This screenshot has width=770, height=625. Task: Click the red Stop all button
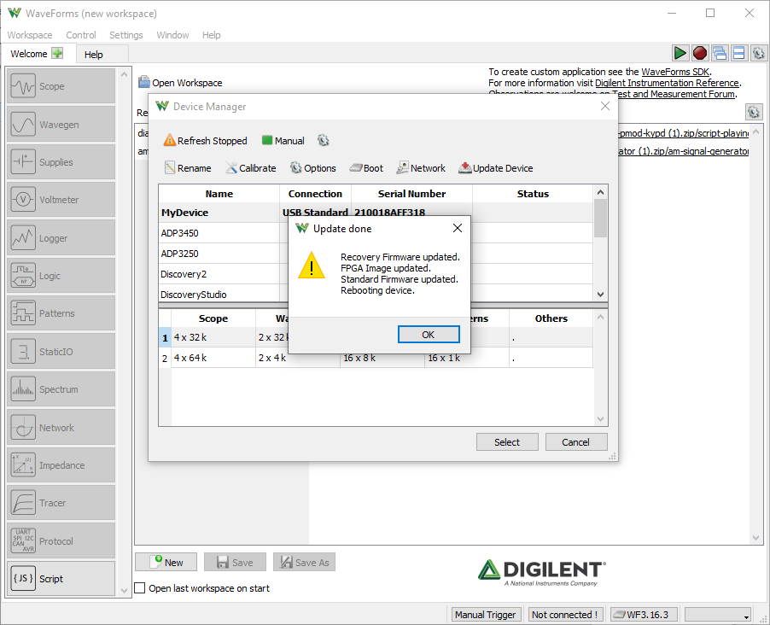tap(700, 53)
